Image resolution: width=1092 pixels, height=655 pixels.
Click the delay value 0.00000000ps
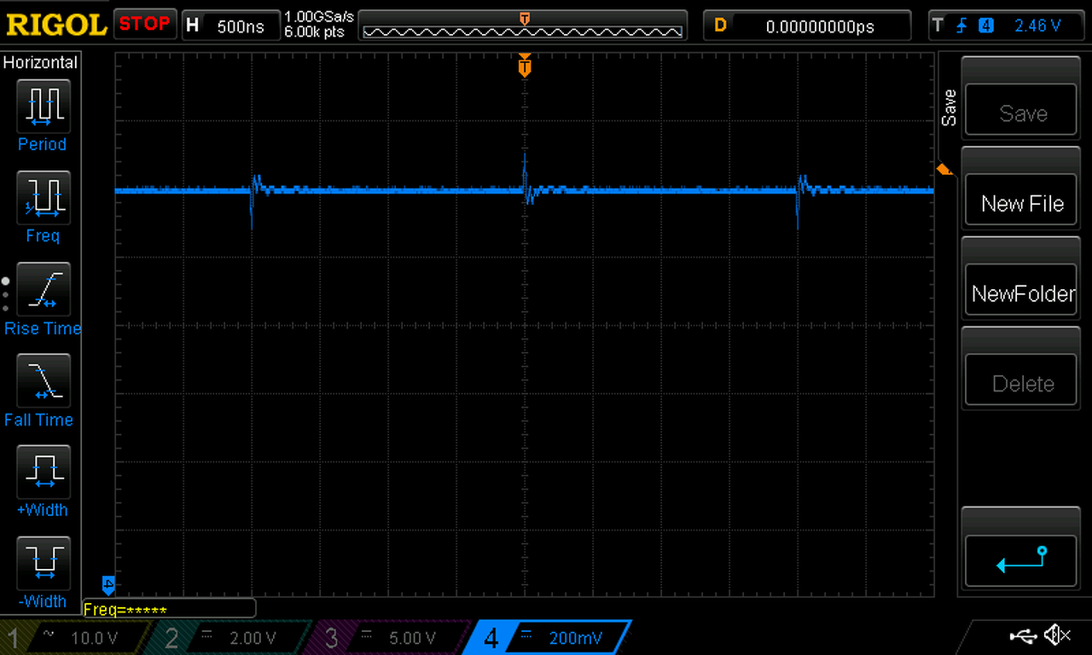click(820, 26)
